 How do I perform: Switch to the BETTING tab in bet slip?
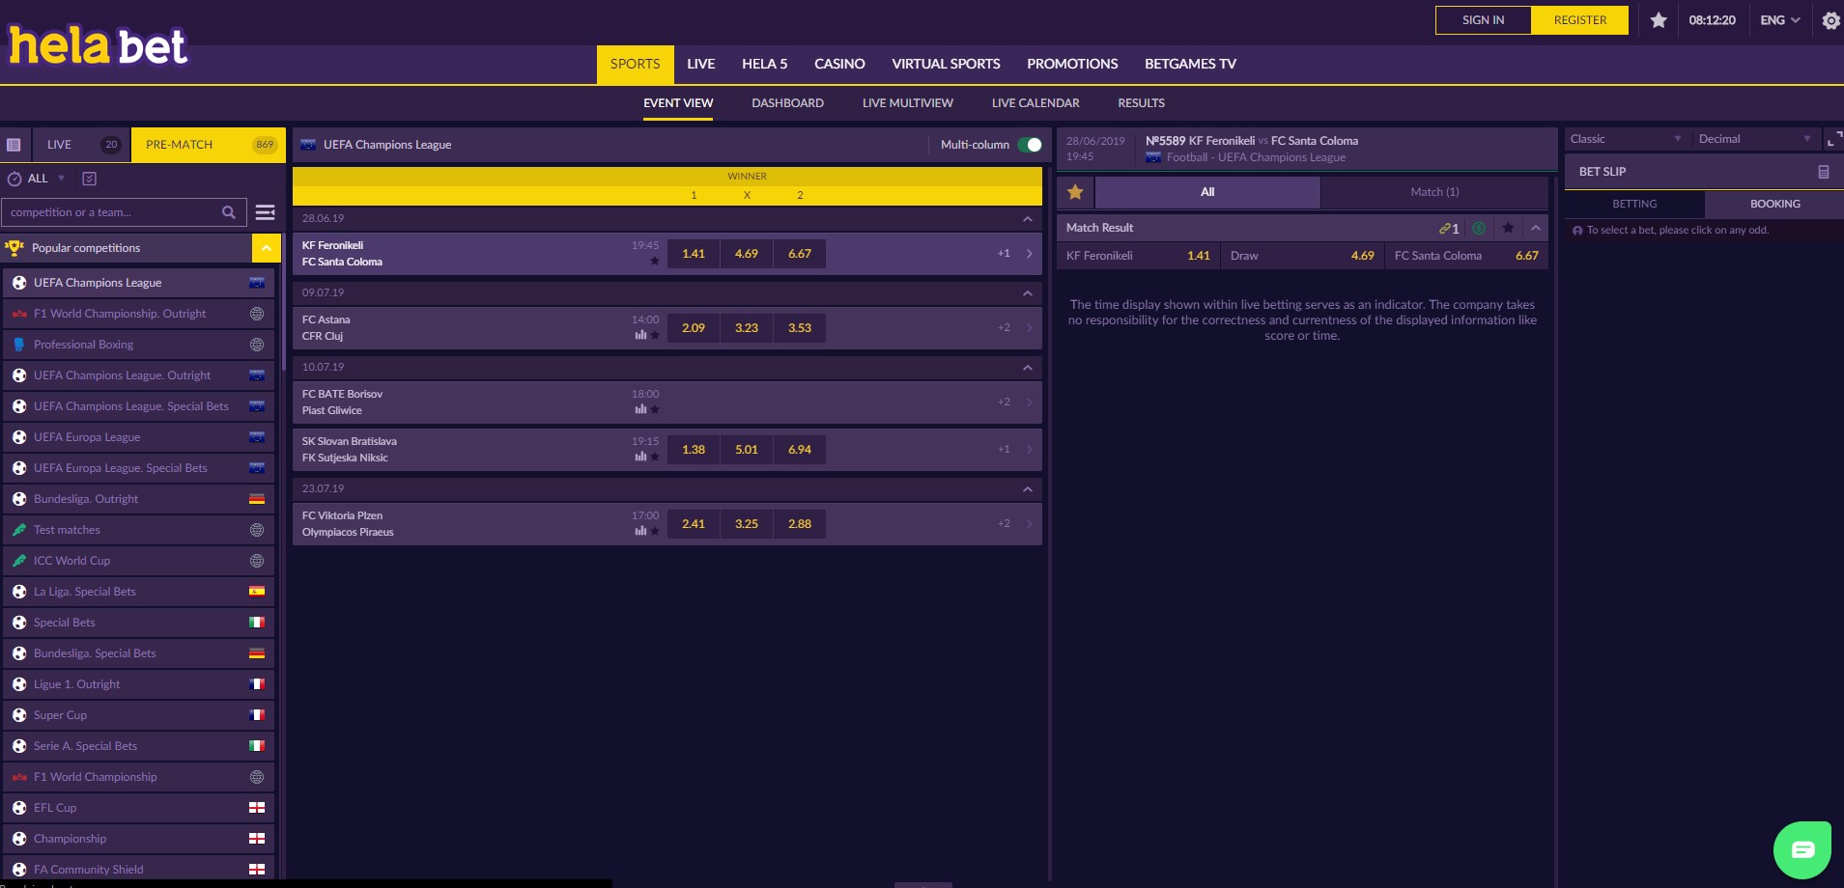click(x=1634, y=204)
